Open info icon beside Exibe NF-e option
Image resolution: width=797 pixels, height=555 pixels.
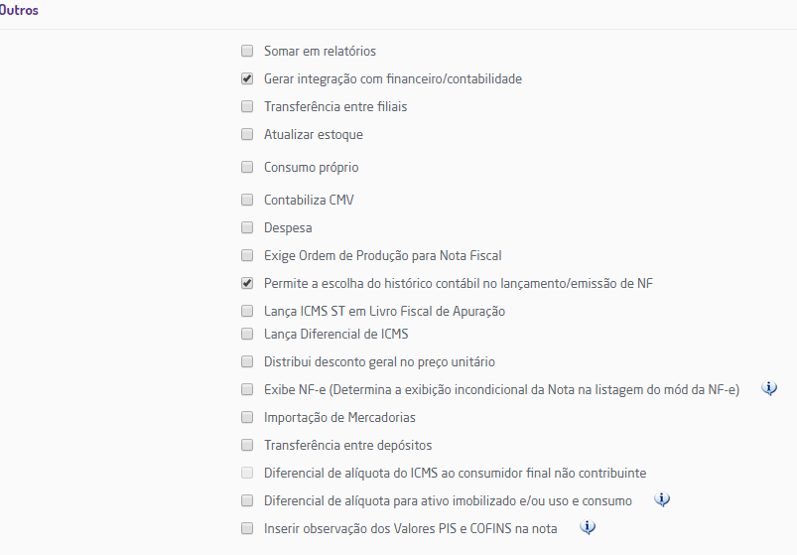(x=769, y=389)
